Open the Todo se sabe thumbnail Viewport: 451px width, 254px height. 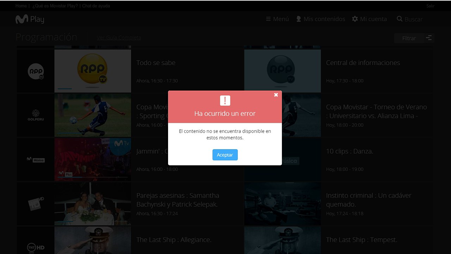pyautogui.click(x=93, y=71)
